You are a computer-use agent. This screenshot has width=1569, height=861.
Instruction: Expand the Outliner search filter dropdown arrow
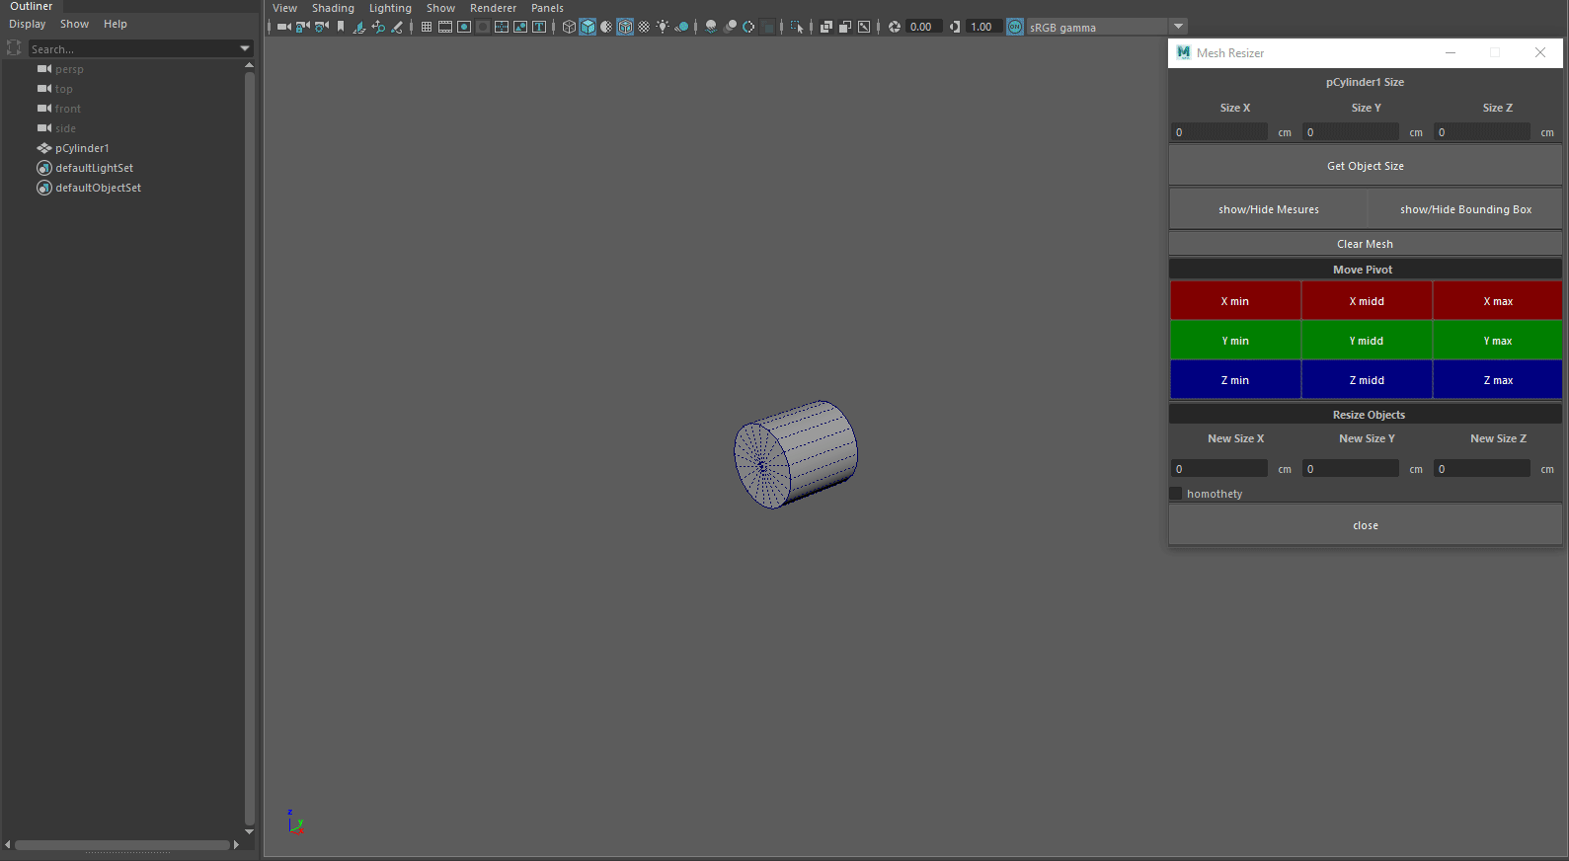(x=245, y=48)
